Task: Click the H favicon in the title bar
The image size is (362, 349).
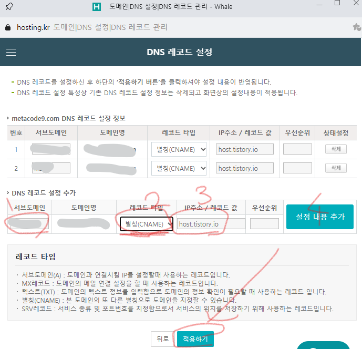Action: click(96, 7)
